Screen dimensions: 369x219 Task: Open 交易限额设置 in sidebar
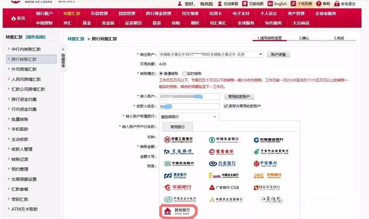tap(24, 179)
